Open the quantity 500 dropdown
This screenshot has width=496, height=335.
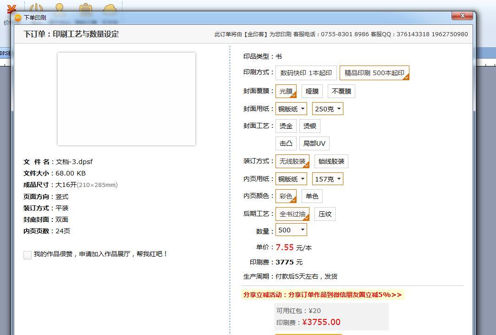coord(291,231)
